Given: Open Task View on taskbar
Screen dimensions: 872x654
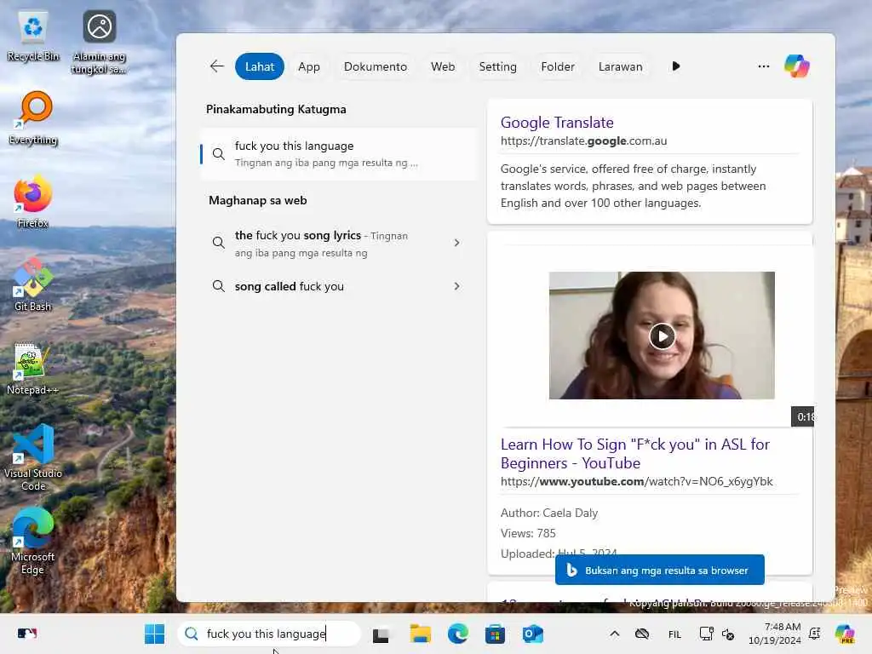Looking at the screenshot, I should pos(381,634).
